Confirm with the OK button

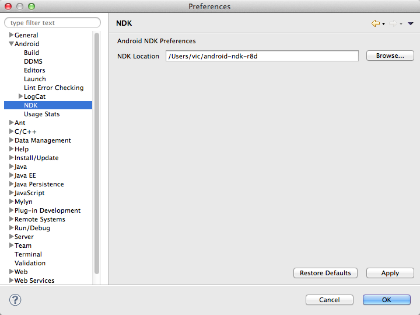click(x=387, y=300)
